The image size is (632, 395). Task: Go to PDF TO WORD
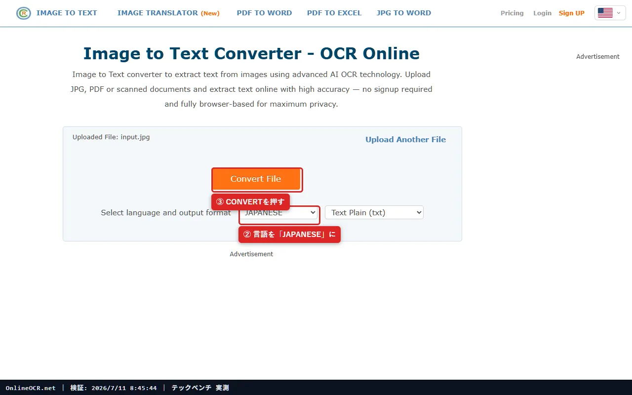[264, 13]
